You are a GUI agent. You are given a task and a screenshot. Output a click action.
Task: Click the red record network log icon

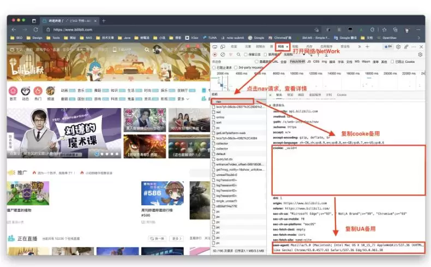point(215,55)
